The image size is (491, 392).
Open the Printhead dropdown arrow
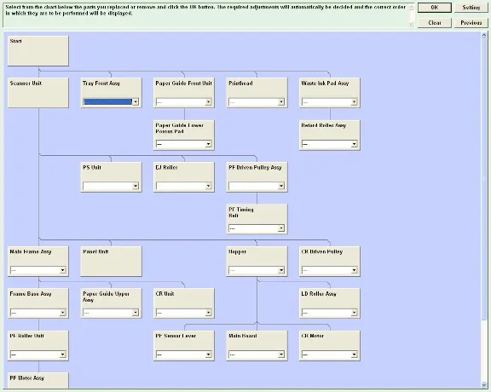(281, 101)
